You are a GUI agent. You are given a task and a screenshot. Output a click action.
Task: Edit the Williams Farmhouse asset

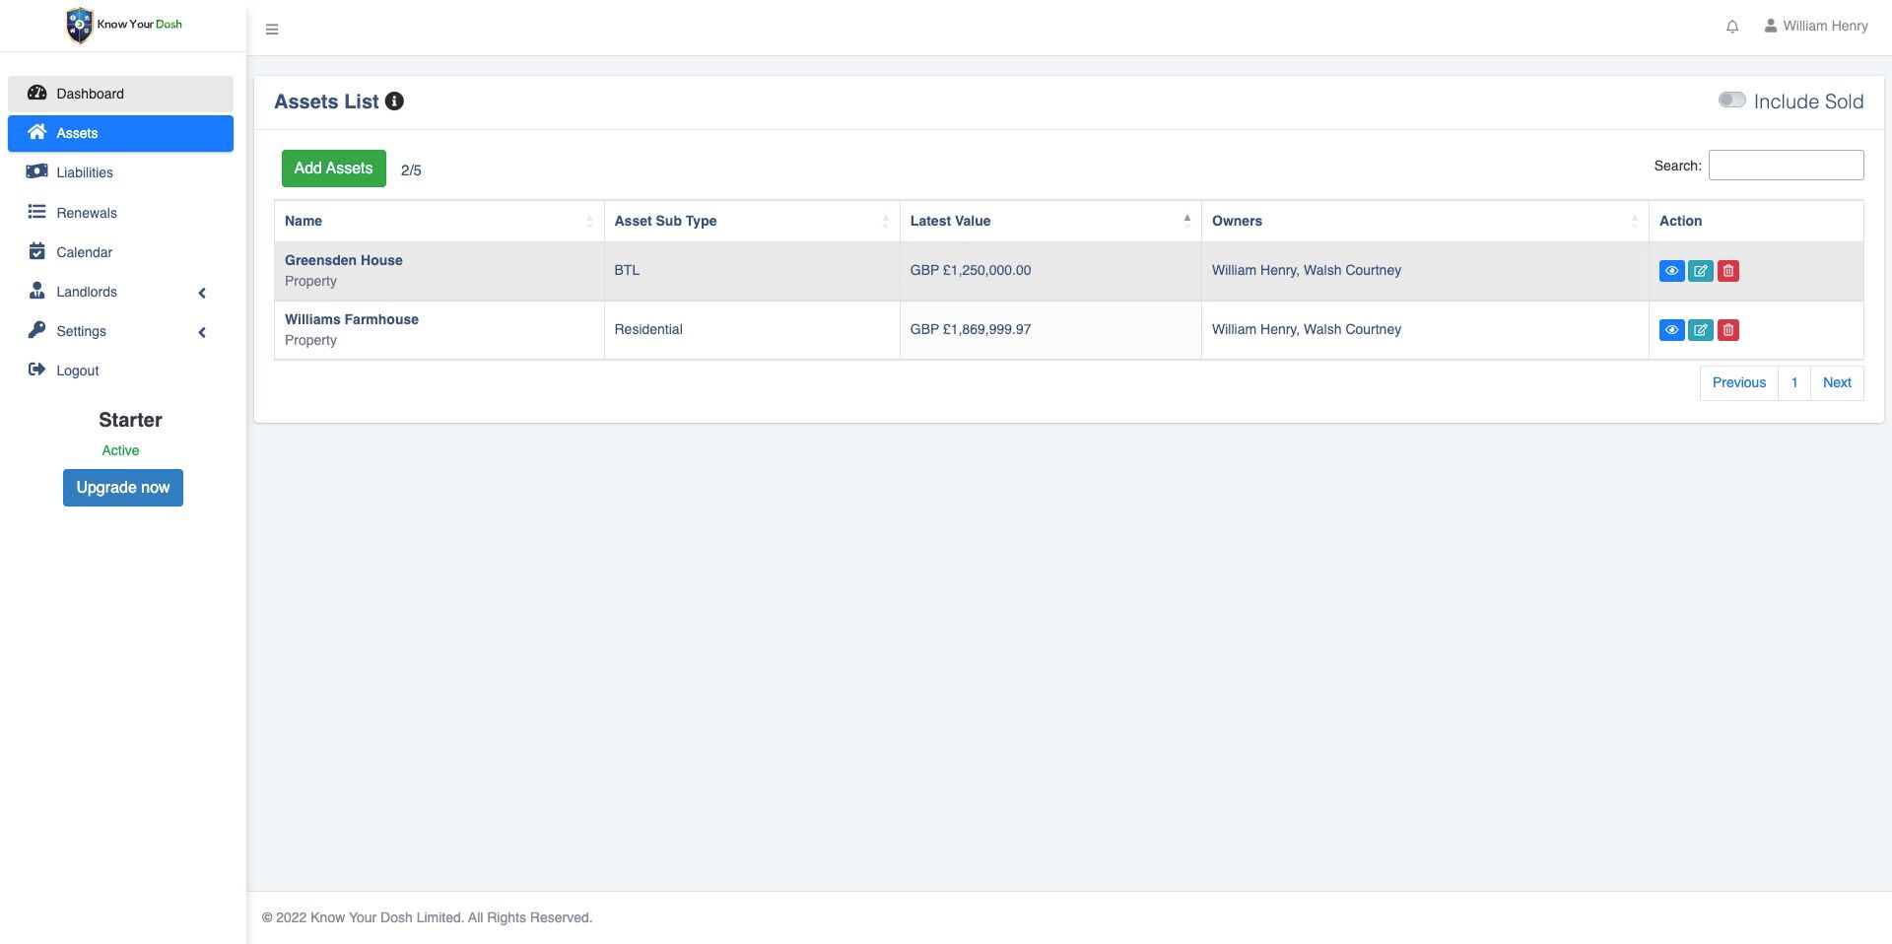1701,330
